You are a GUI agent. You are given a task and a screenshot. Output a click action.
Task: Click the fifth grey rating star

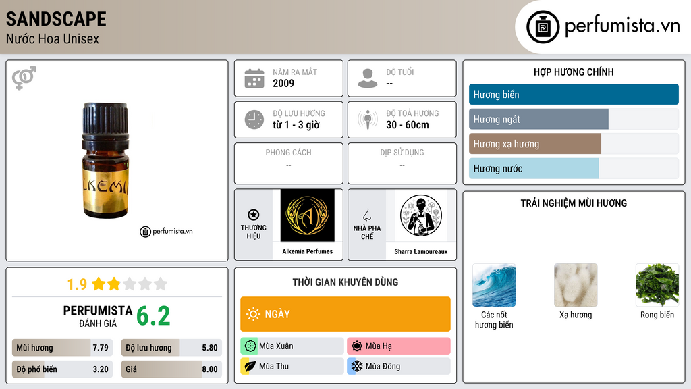[161, 284]
